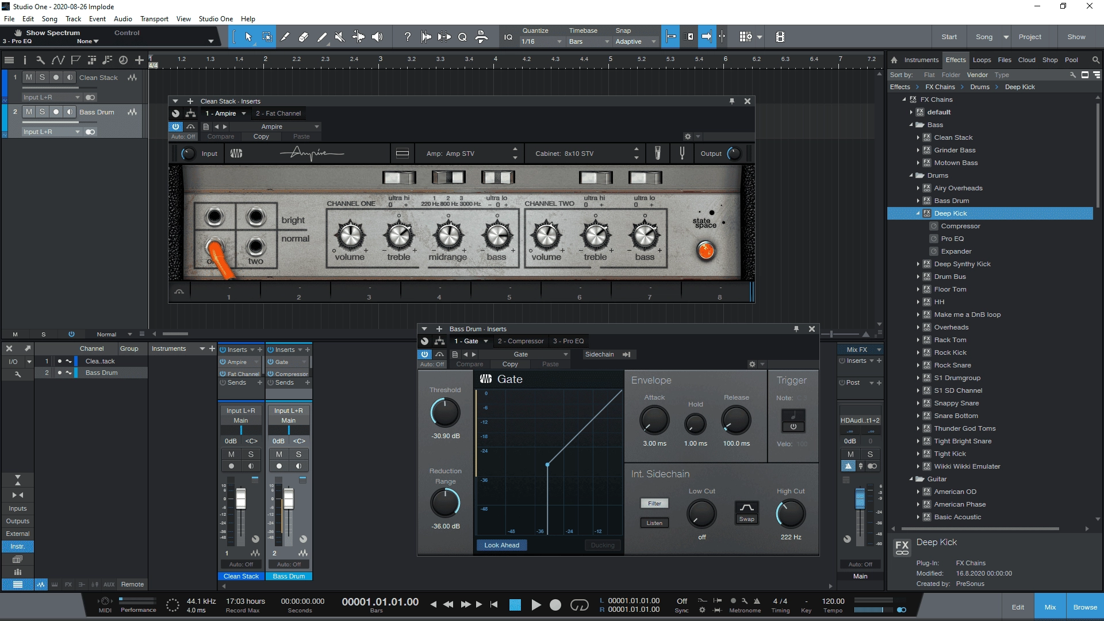
Task: Select the Listen tool speaker icon
Action: pos(377,37)
